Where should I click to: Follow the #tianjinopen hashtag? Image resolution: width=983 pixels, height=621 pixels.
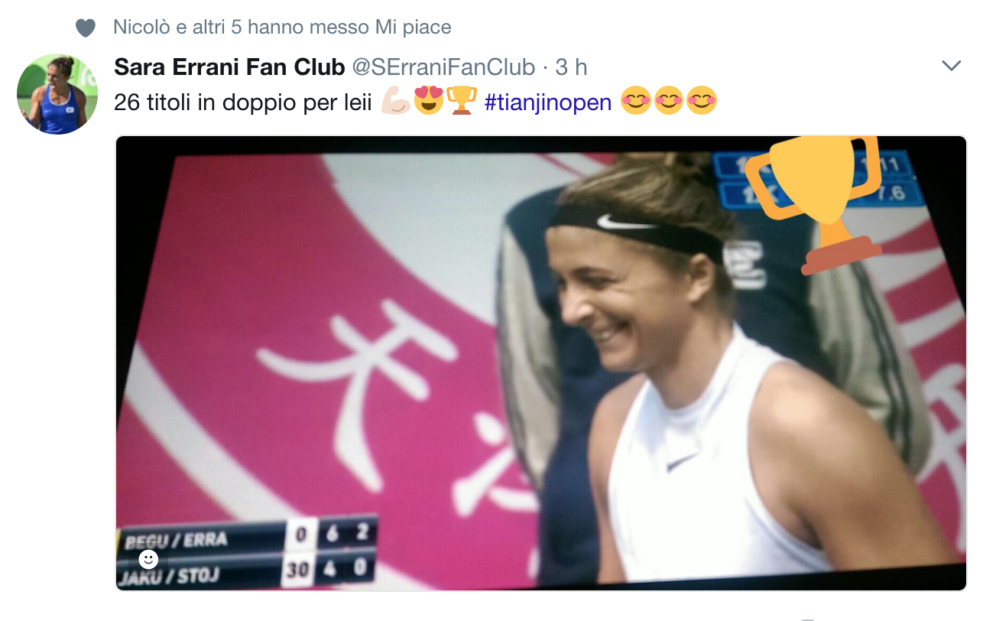[548, 102]
